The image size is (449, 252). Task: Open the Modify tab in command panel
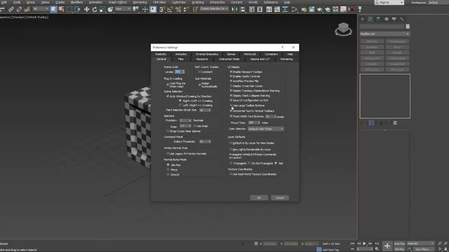point(370,19)
